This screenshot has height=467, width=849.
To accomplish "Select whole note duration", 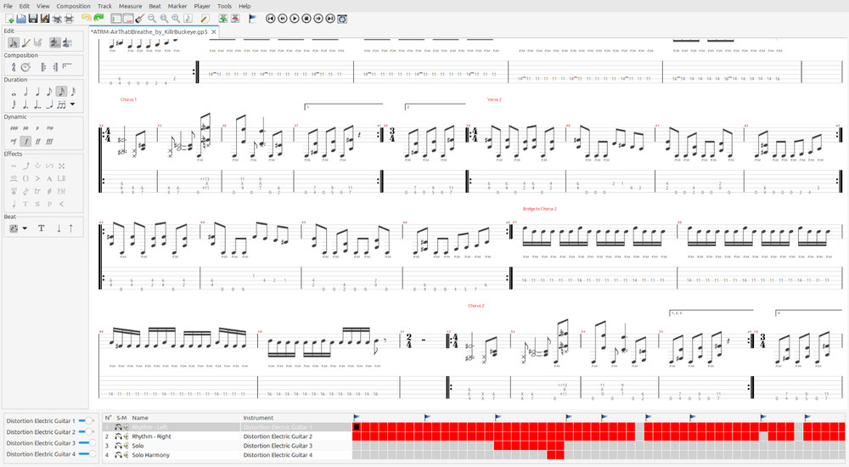I will point(14,93).
